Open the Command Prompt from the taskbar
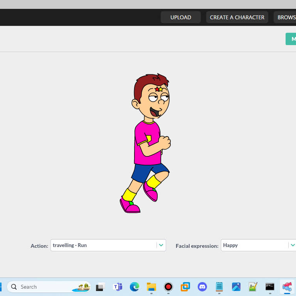Viewport: 296px width, 296px height. click(x=270, y=287)
